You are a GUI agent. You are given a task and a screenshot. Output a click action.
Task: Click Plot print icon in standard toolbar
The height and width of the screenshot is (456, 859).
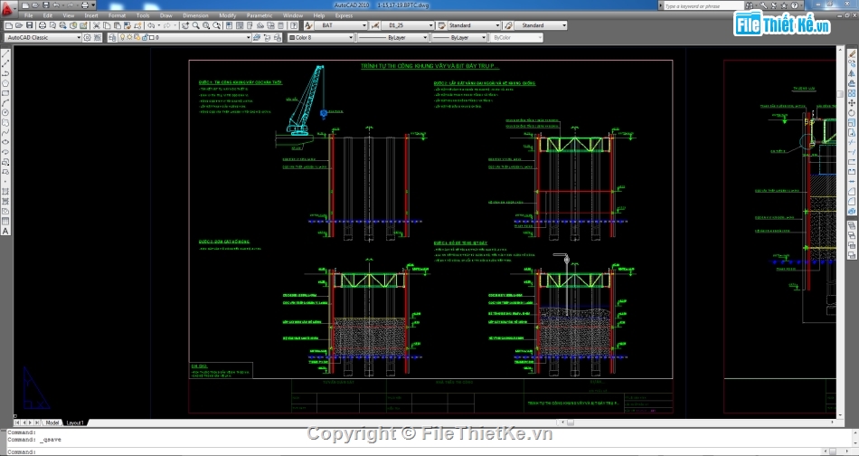click(x=42, y=25)
